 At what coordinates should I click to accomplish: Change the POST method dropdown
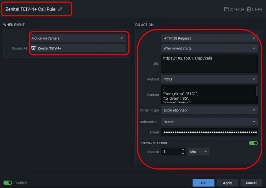pos(209,79)
